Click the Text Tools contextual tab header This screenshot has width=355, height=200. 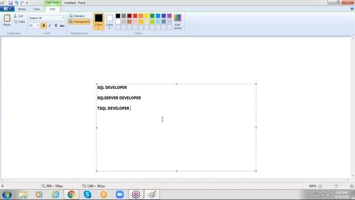53,2
